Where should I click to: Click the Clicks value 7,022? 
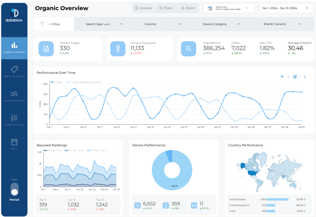pos(239,48)
